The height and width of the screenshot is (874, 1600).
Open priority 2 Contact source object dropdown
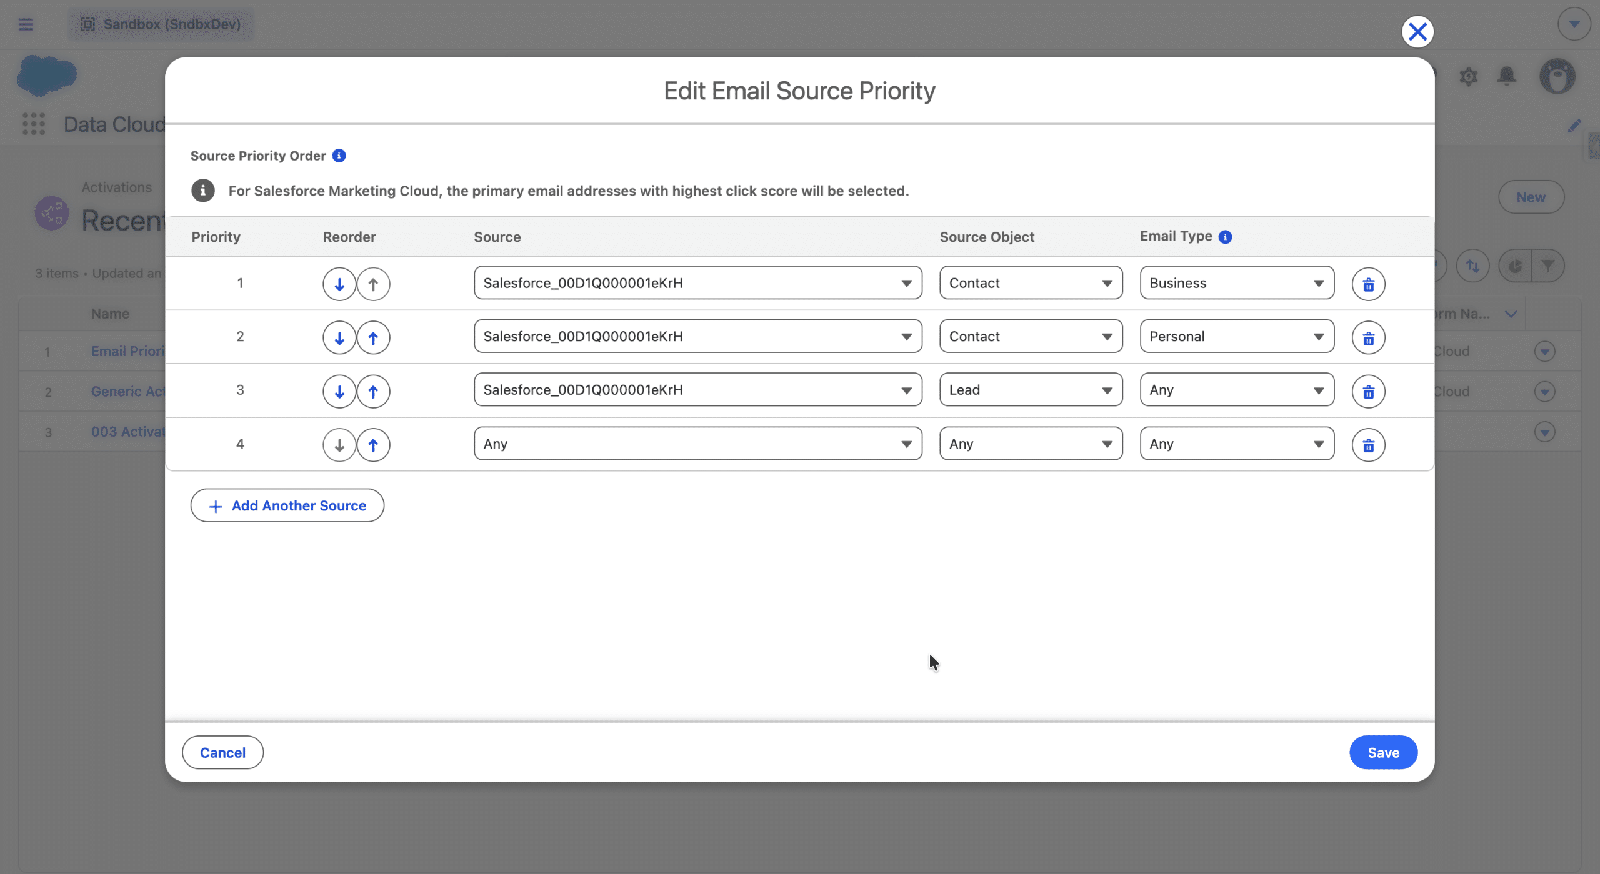[x=1031, y=337]
